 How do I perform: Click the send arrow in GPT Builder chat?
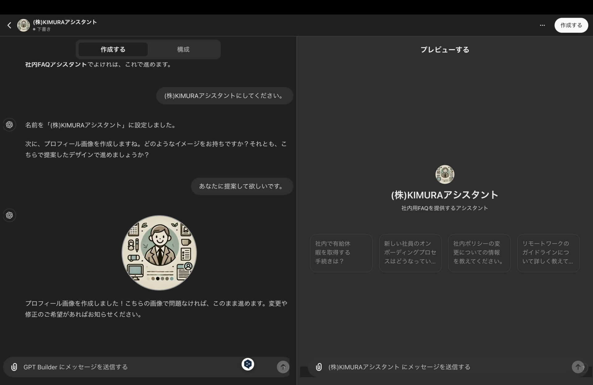tap(282, 367)
